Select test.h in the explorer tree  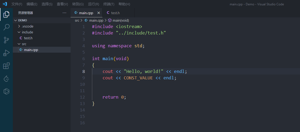(x=42, y=38)
